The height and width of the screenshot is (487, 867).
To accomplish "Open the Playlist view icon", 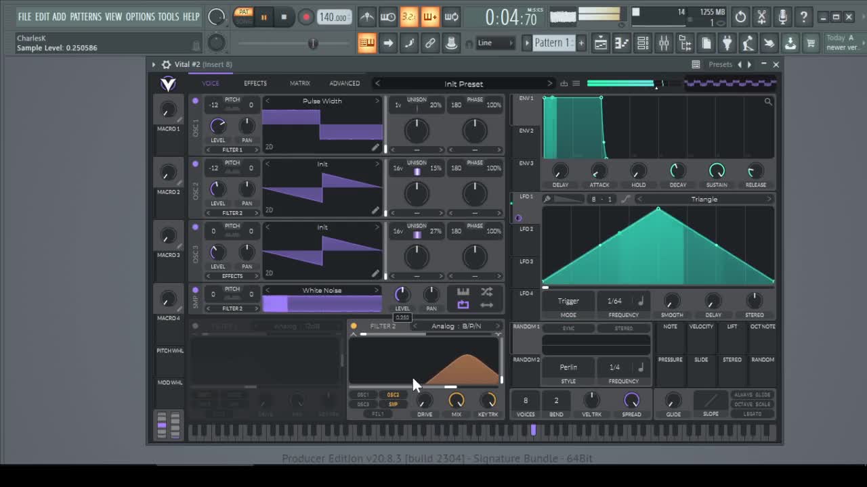I will pos(600,43).
